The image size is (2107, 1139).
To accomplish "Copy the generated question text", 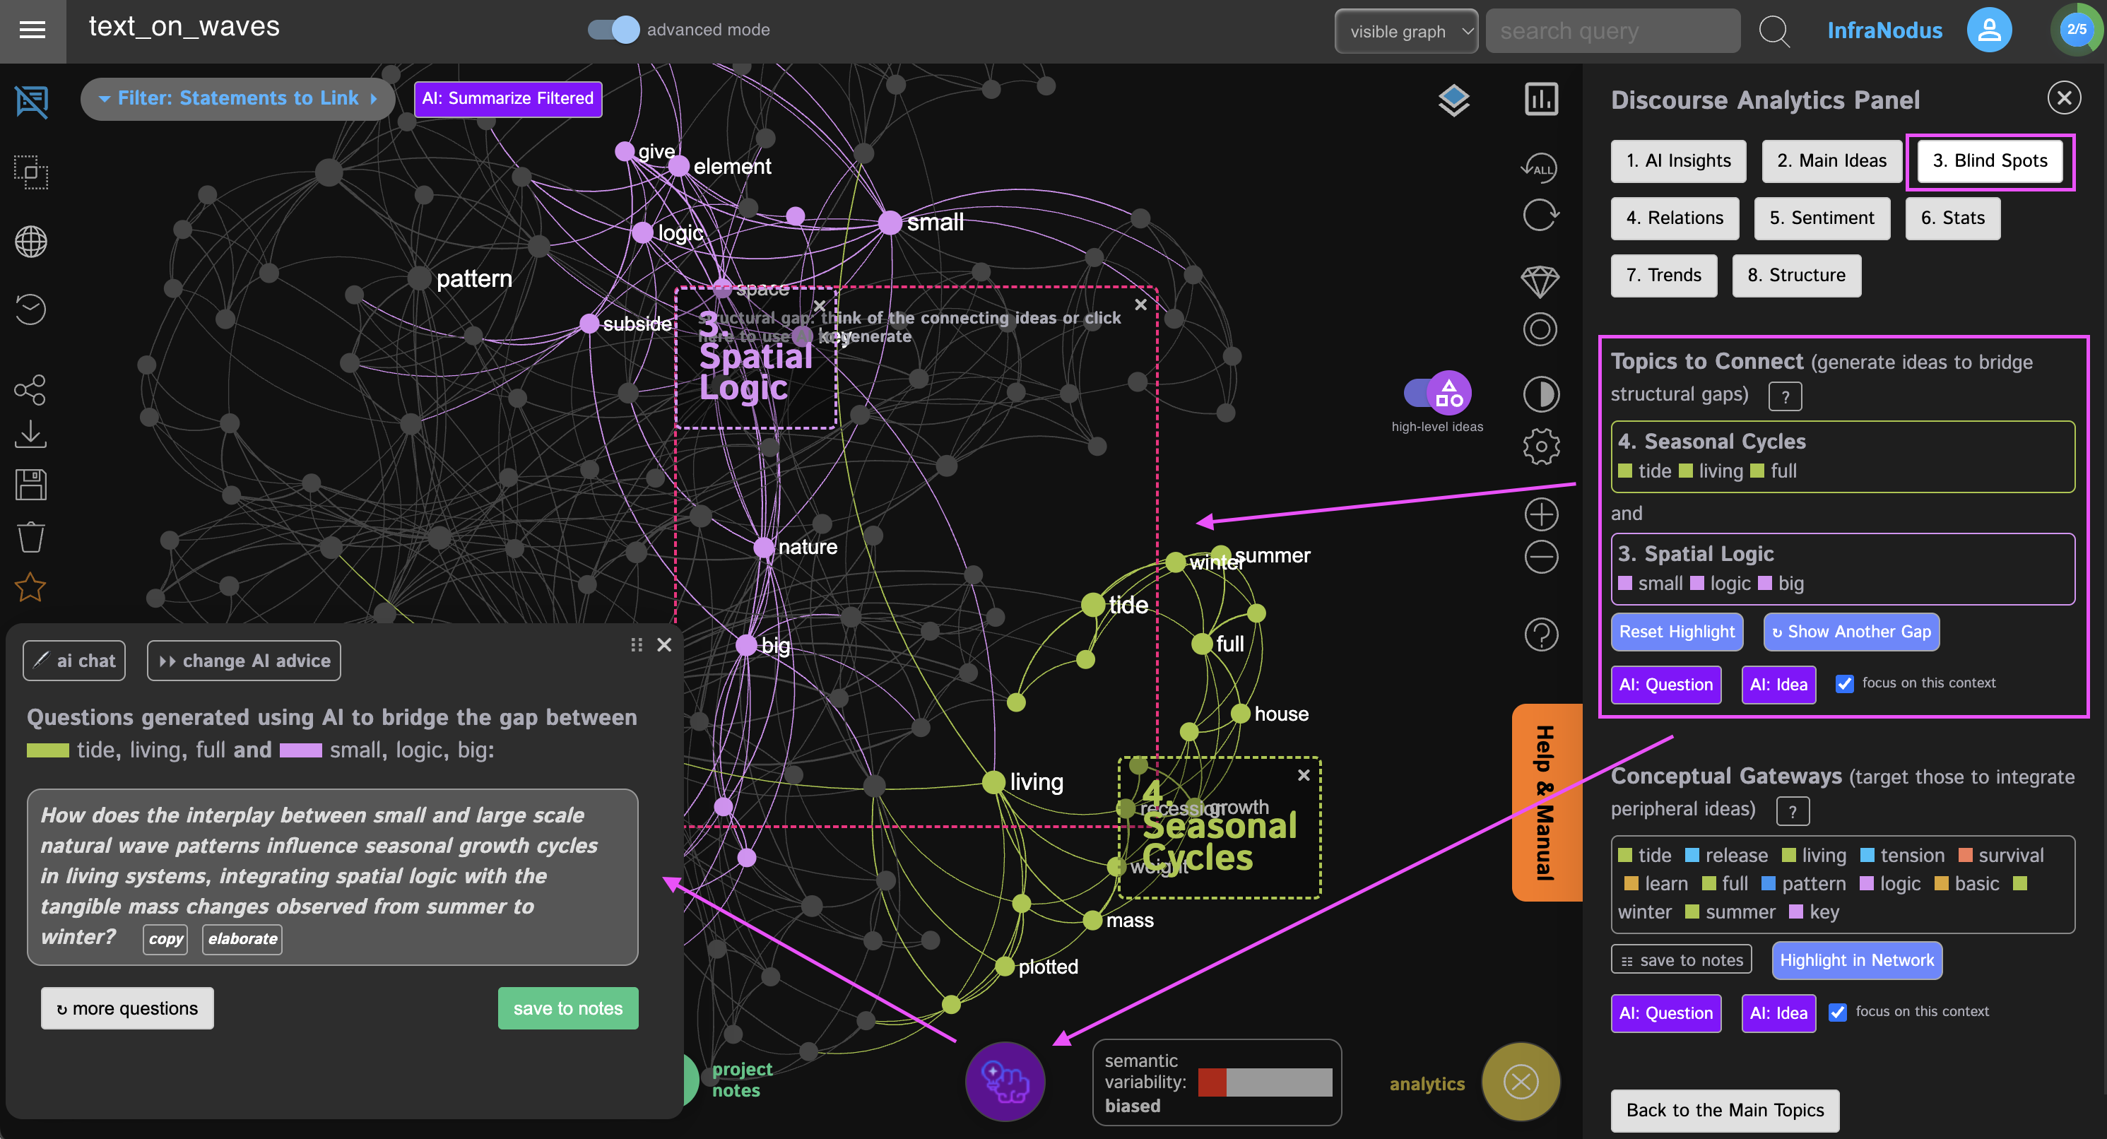I will [166, 940].
